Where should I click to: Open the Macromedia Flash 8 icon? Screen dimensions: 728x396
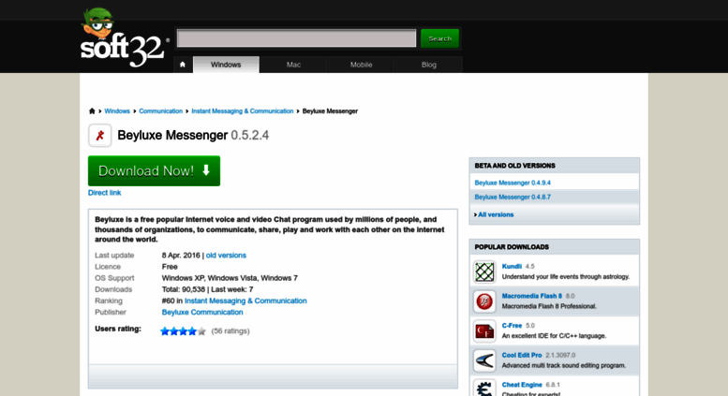484,301
